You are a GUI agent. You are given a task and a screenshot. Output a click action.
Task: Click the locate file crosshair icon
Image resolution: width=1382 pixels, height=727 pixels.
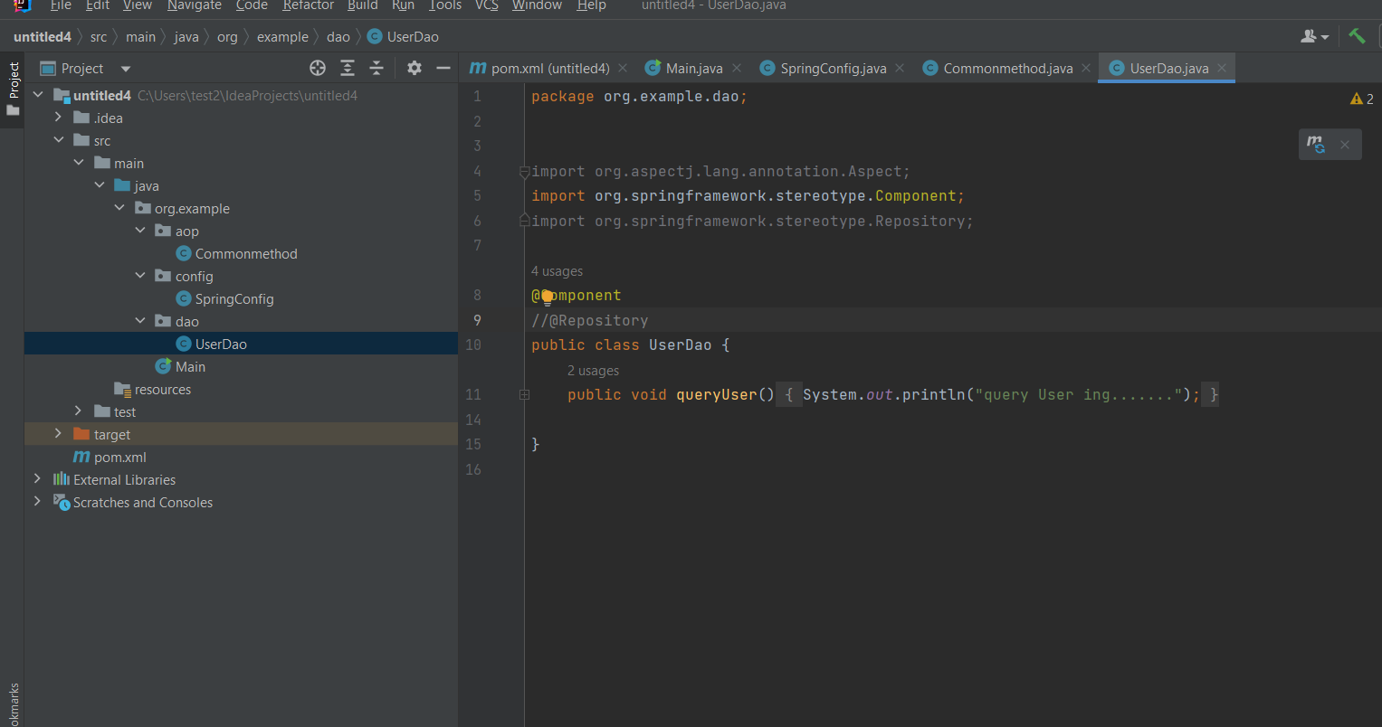(x=317, y=68)
